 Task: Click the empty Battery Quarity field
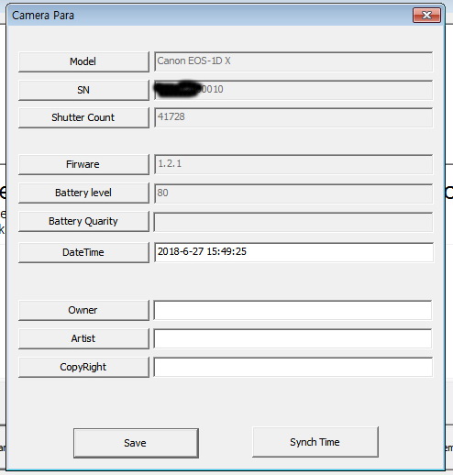pos(293,222)
